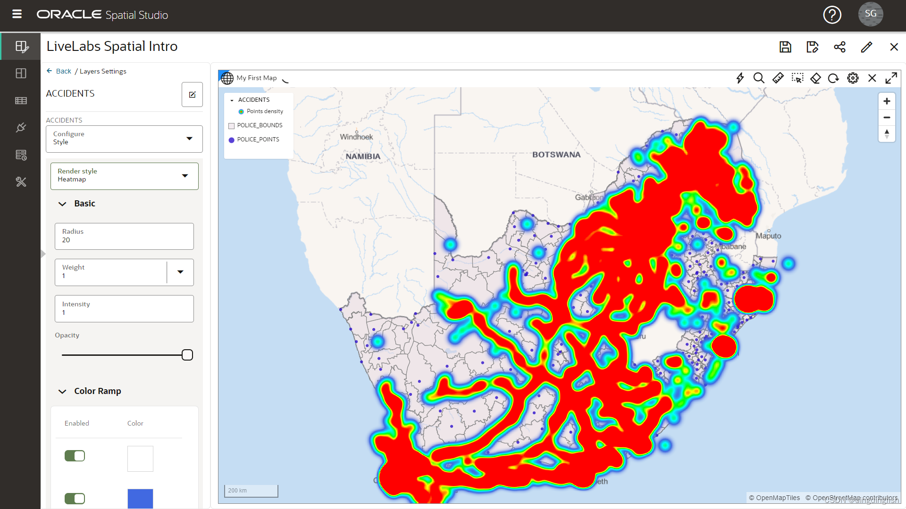906x509 pixels.
Task: Select the measure ruler tool
Action: (x=778, y=78)
